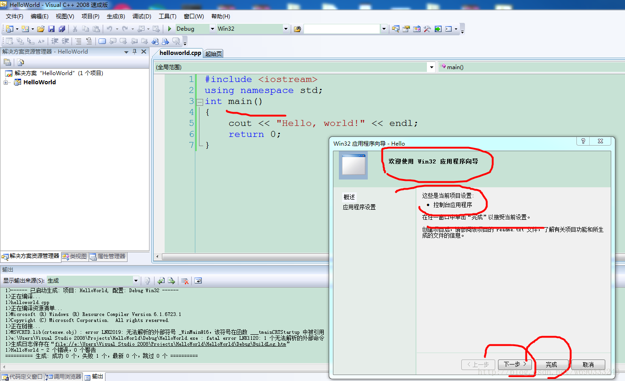Open Solution Explorer from the toolbar icon
This screenshot has width=625, height=381.
point(396,29)
